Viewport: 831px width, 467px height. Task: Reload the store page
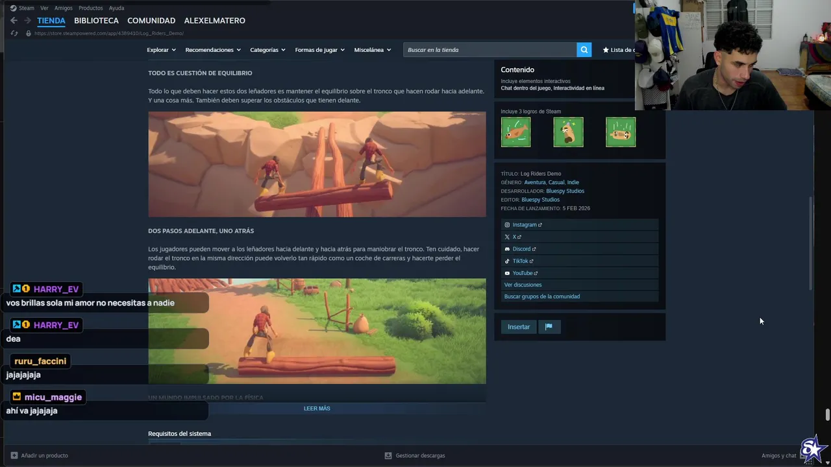pos(14,33)
